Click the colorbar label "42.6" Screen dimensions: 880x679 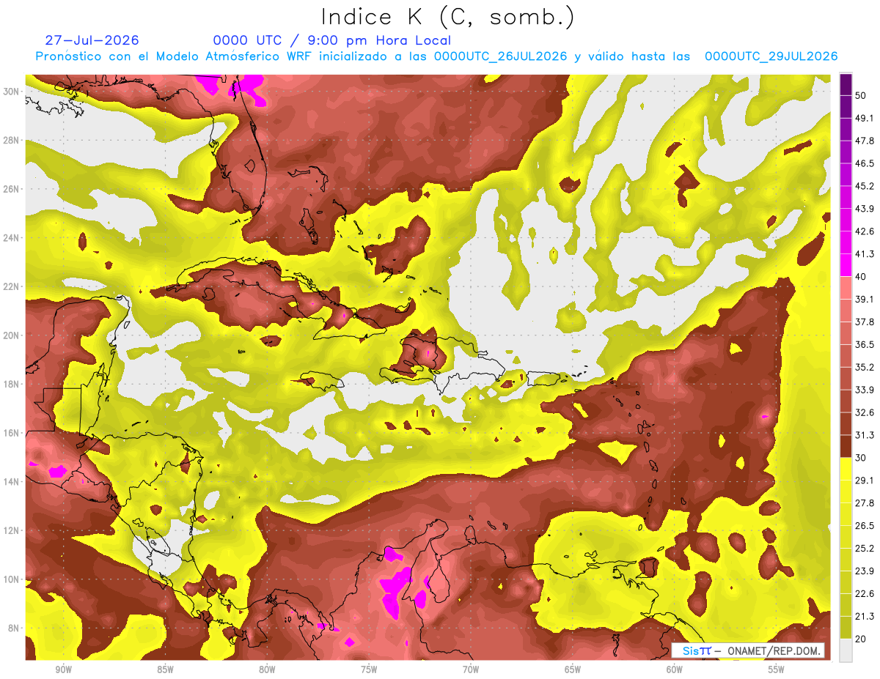pos(864,231)
